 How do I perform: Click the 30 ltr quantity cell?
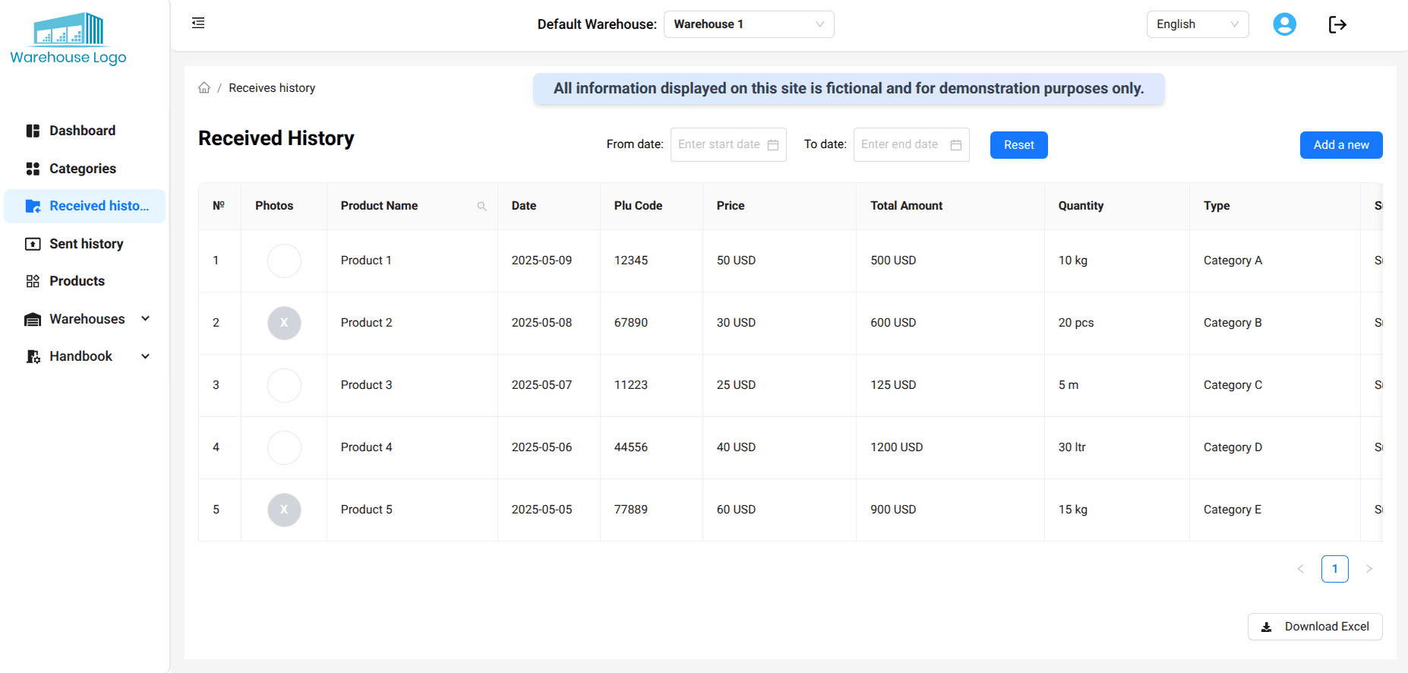(x=1117, y=447)
